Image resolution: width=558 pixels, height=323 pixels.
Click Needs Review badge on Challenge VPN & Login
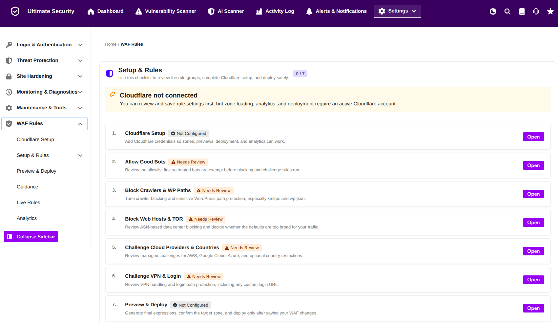203,277
